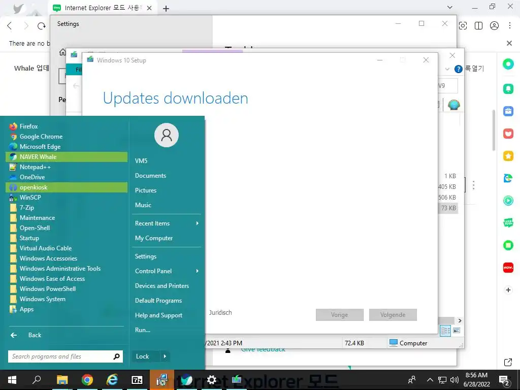
Task: Go Back in the start menu
Action: pos(67,335)
